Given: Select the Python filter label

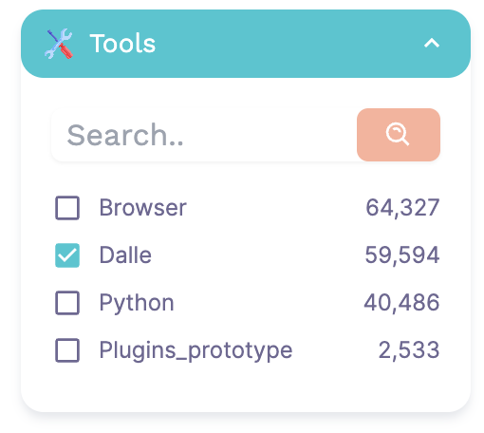Looking at the screenshot, I should [137, 304].
